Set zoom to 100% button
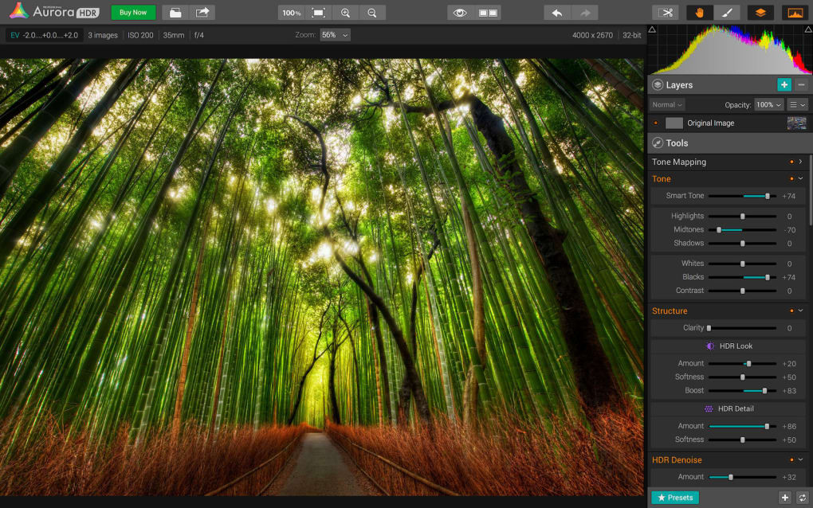This screenshot has height=508, width=813. [x=292, y=13]
